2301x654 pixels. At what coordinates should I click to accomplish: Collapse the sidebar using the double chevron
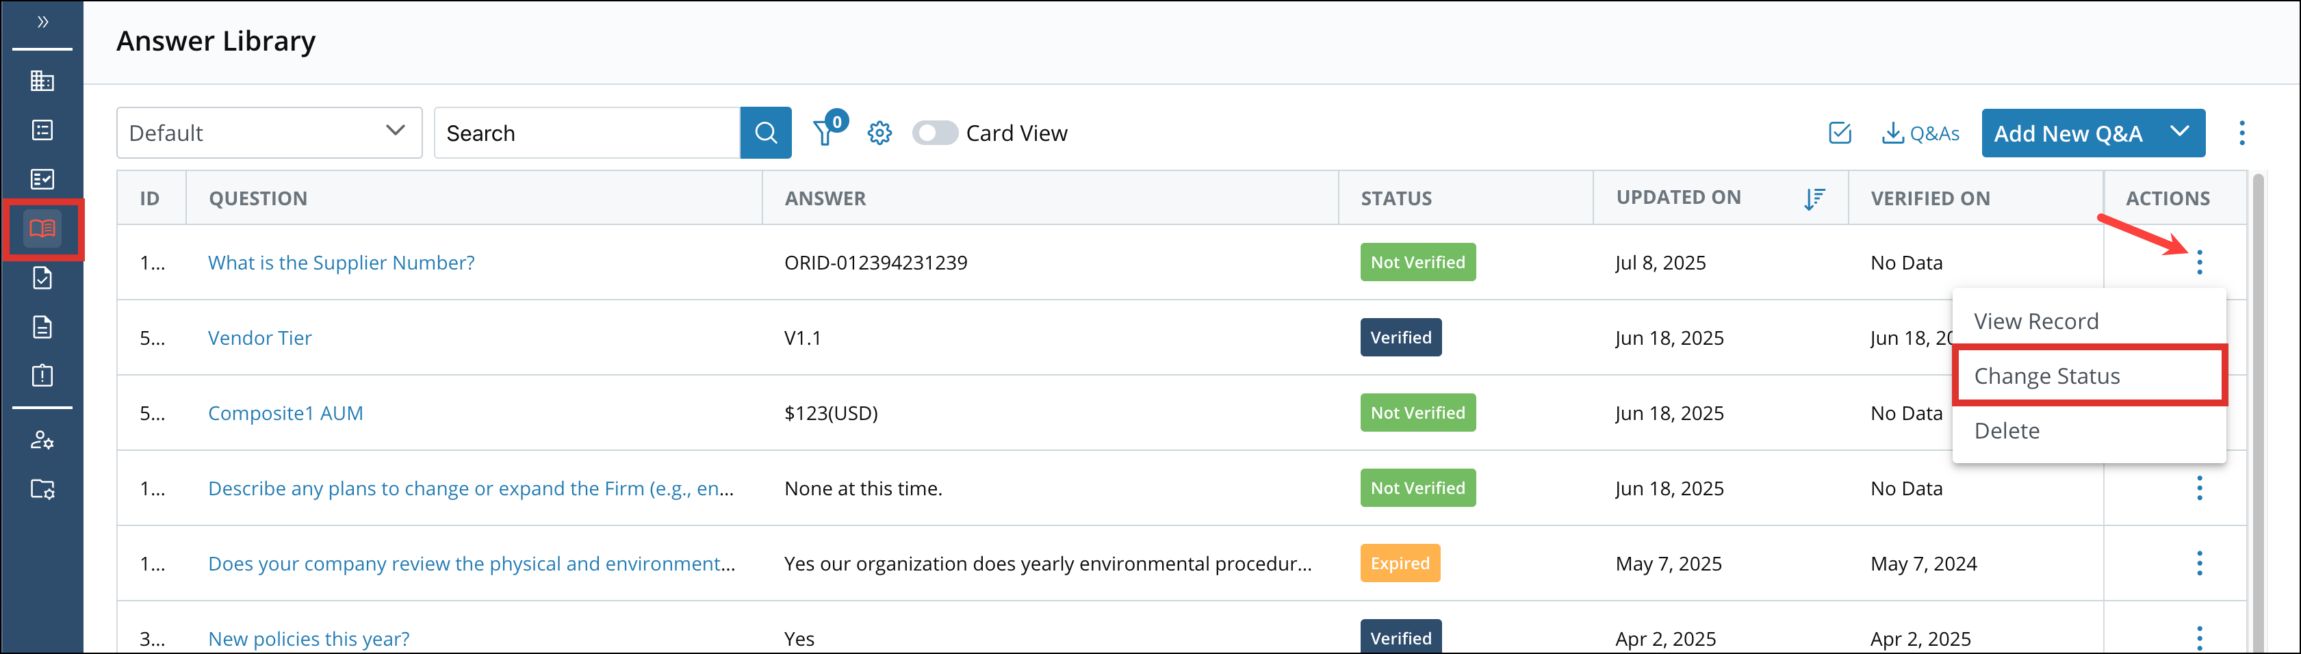[x=42, y=23]
